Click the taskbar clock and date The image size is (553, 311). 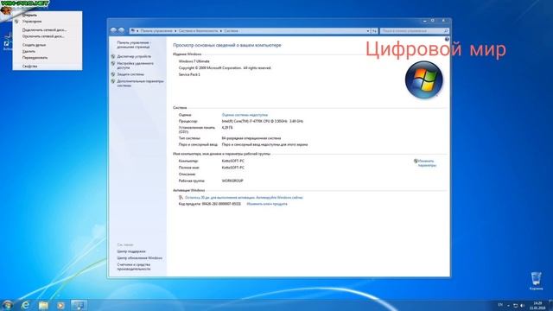tap(537, 305)
